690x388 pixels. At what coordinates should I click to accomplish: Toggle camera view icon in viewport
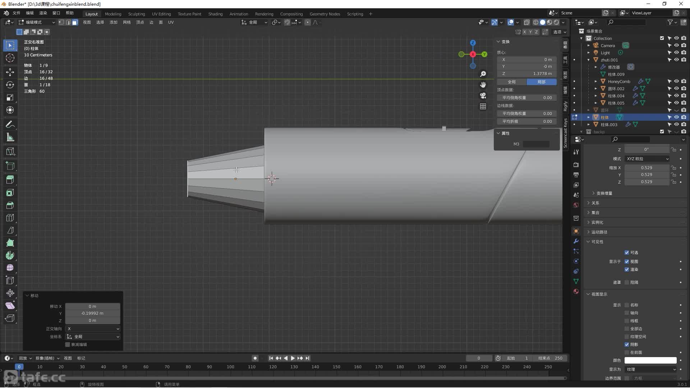click(483, 96)
